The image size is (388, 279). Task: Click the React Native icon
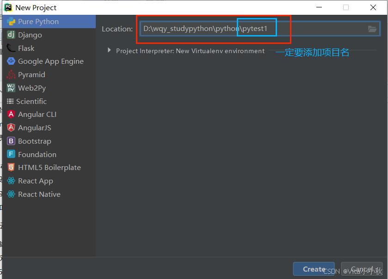pos(11,194)
